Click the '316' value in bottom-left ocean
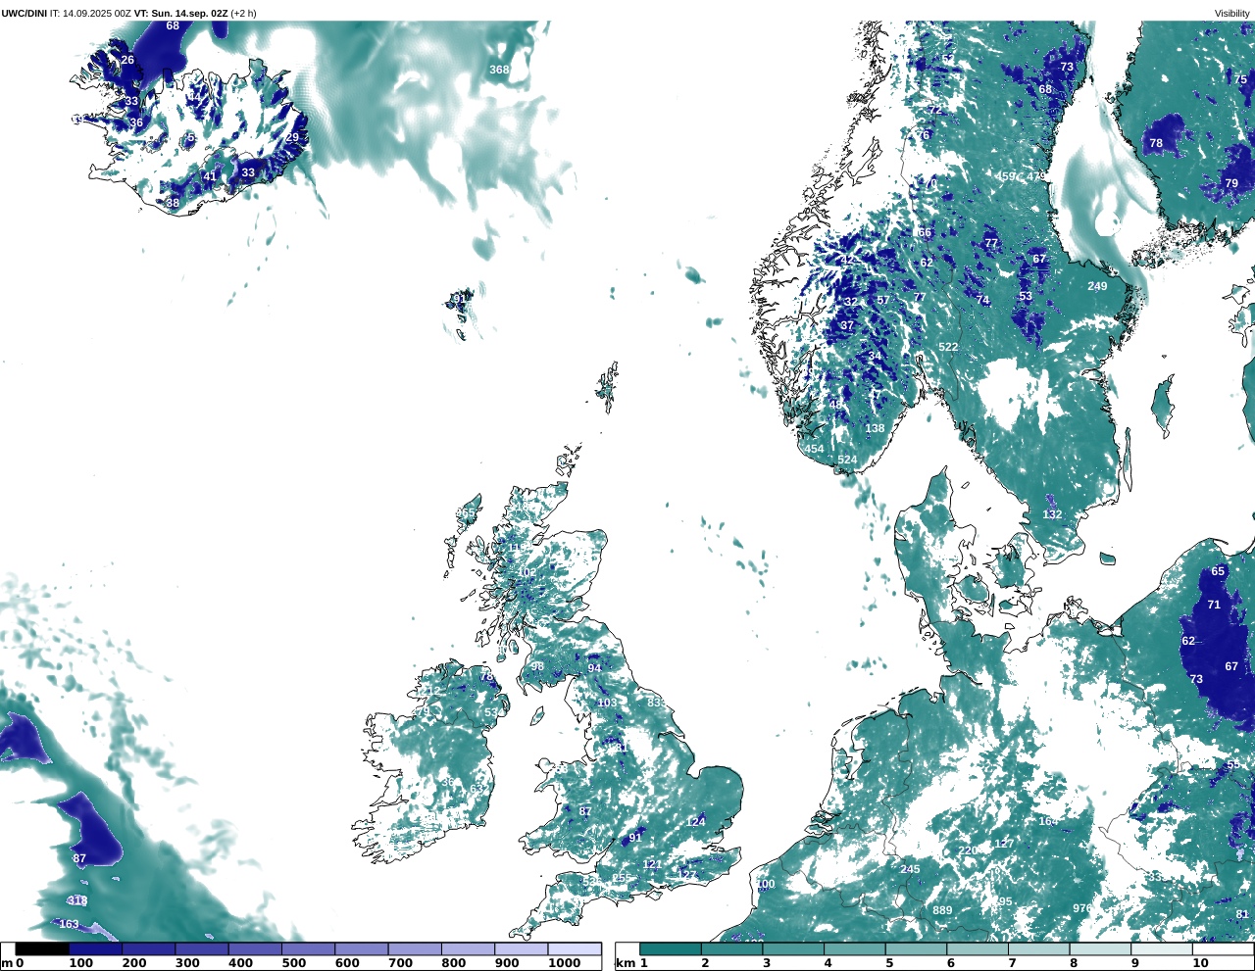 pyautogui.click(x=77, y=900)
